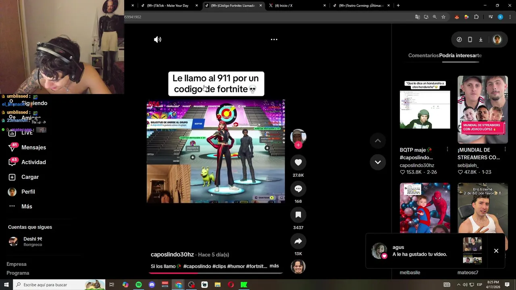This screenshot has height=290, width=516.
Task: Open Discord from the taskbar
Action: tap(152, 285)
